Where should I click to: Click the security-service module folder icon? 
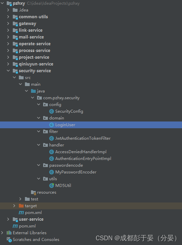click(x=15, y=71)
